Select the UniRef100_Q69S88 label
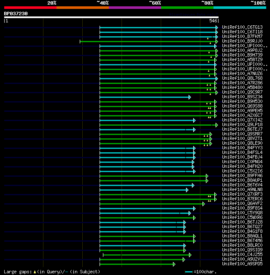Viewport: 270px width, 275px height. [x=242, y=106]
